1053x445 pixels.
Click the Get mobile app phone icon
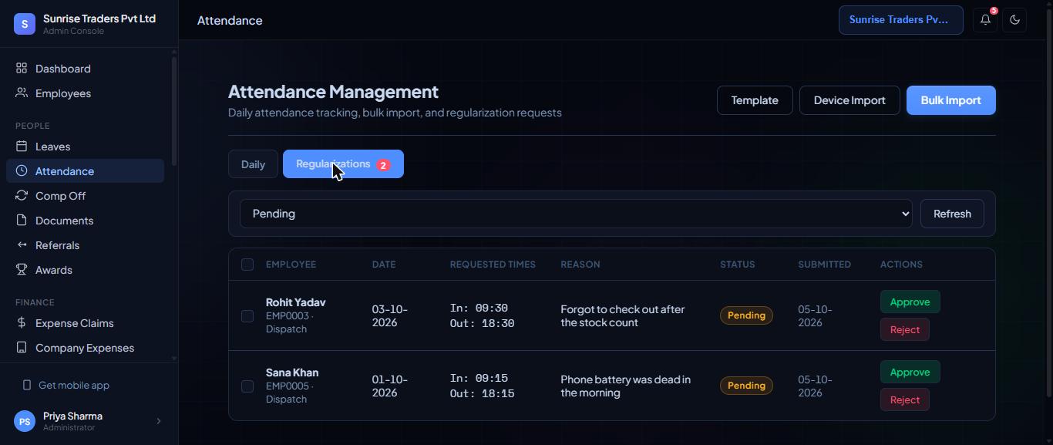(27, 386)
